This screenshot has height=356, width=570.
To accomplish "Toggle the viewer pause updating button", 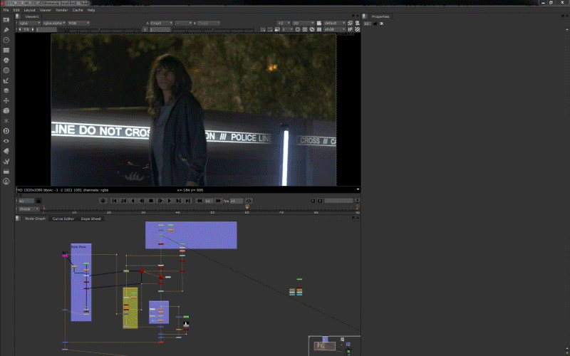I will click(319, 29).
